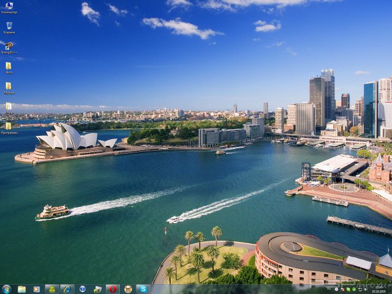Screen dimensions: 392x294
Task: Click the taskbar clock and date
Action: (378, 288)
